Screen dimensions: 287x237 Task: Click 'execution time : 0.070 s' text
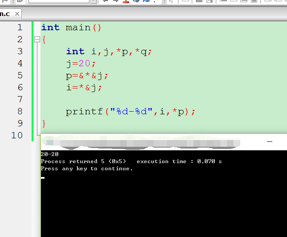(x=179, y=161)
